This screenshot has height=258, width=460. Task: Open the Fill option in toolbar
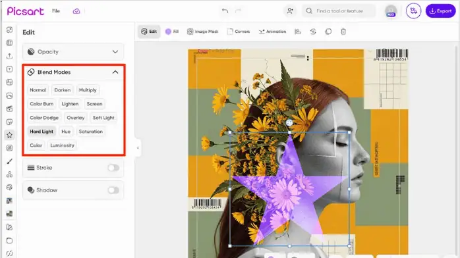172,32
